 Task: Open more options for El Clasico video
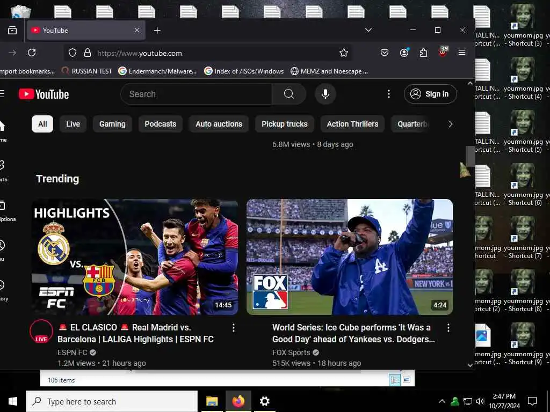(x=234, y=328)
